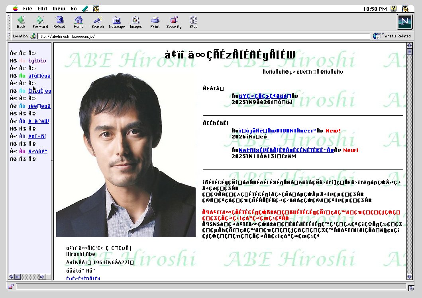Click the pen icon in menu bar
Screen dimensions: 422x298
(x=85, y=9)
